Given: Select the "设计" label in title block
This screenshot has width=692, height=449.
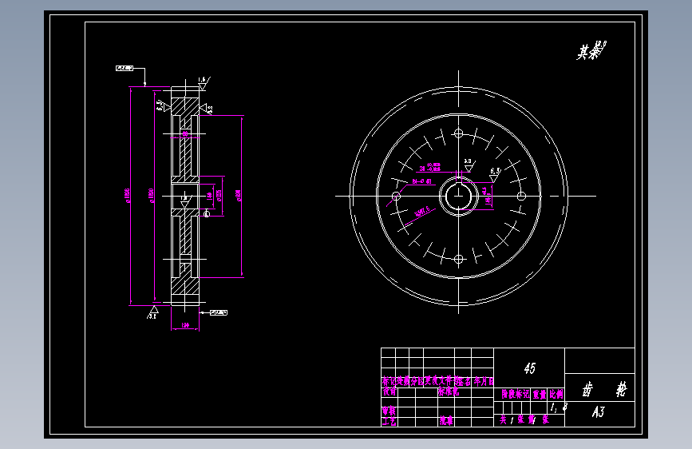Looking at the screenshot, I should click(389, 391).
